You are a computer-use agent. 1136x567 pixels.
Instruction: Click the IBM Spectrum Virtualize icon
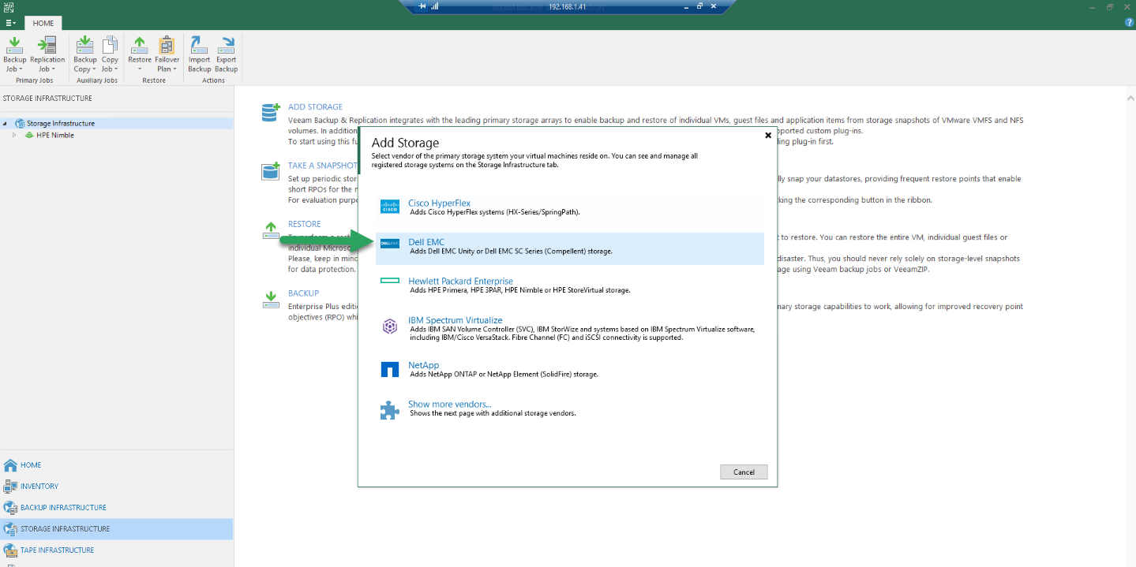pyautogui.click(x=390, y=326)
